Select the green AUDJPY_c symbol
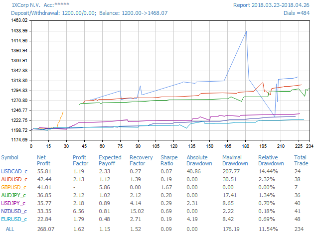Screen dimensions: 319x239 click(x=13, y=195)
